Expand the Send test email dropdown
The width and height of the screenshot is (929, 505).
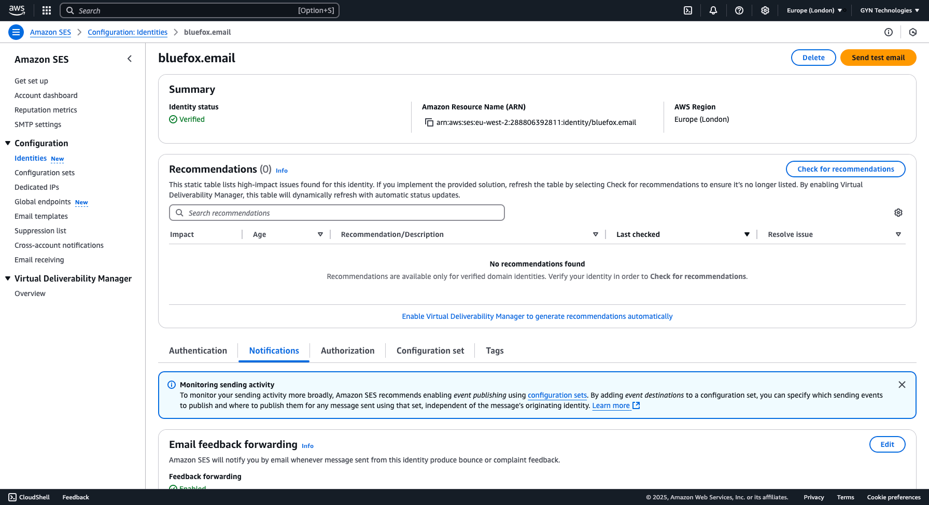pyautogui.click(x=878, y=58)
